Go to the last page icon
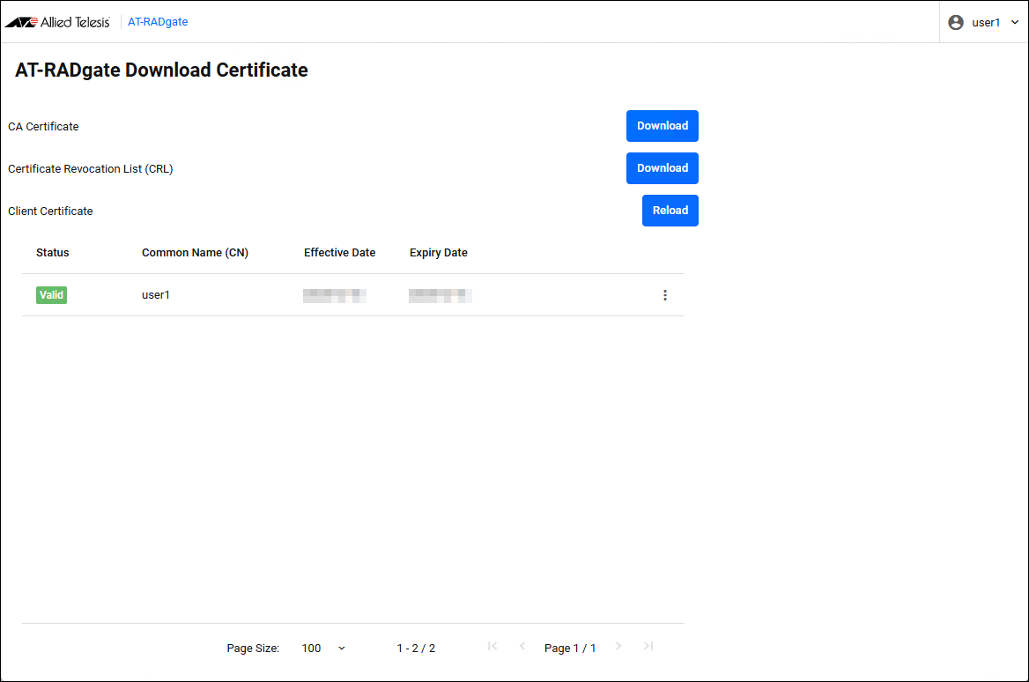 648,646
